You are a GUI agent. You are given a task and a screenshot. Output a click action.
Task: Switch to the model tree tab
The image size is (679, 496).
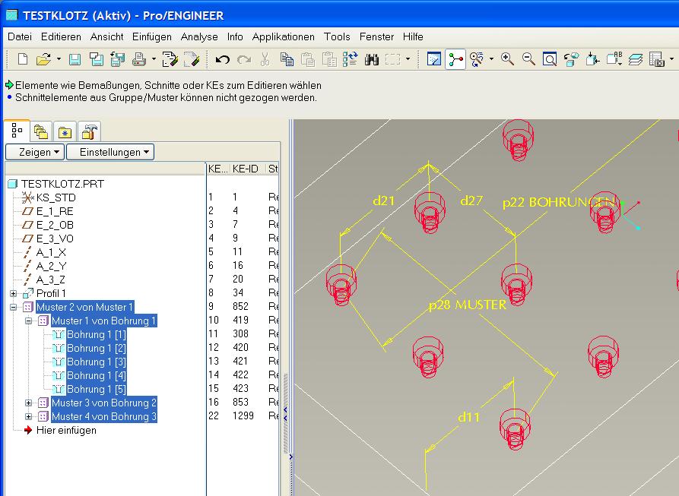point(17,130)
